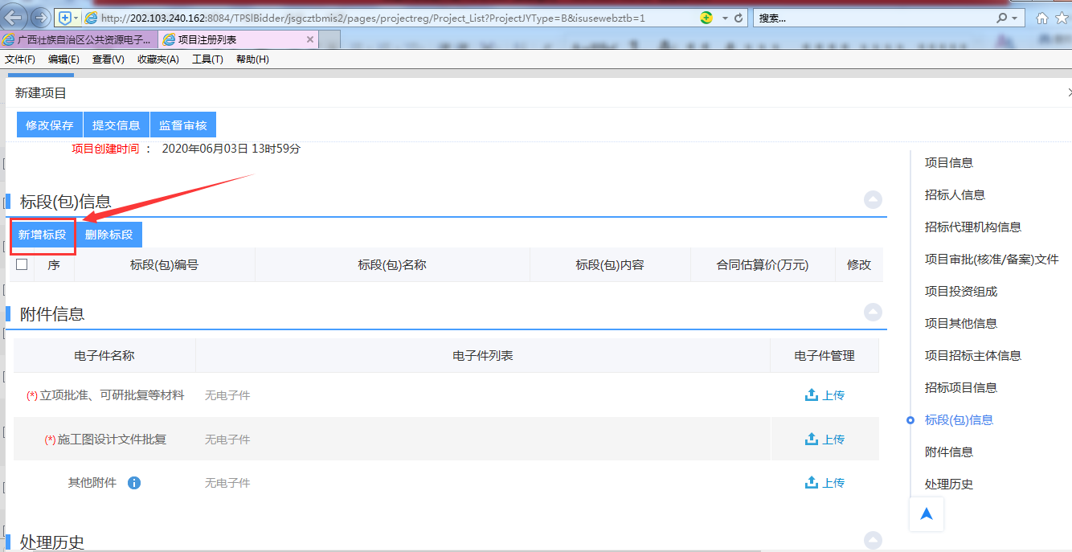Click the search magnifier icon

1001,18
